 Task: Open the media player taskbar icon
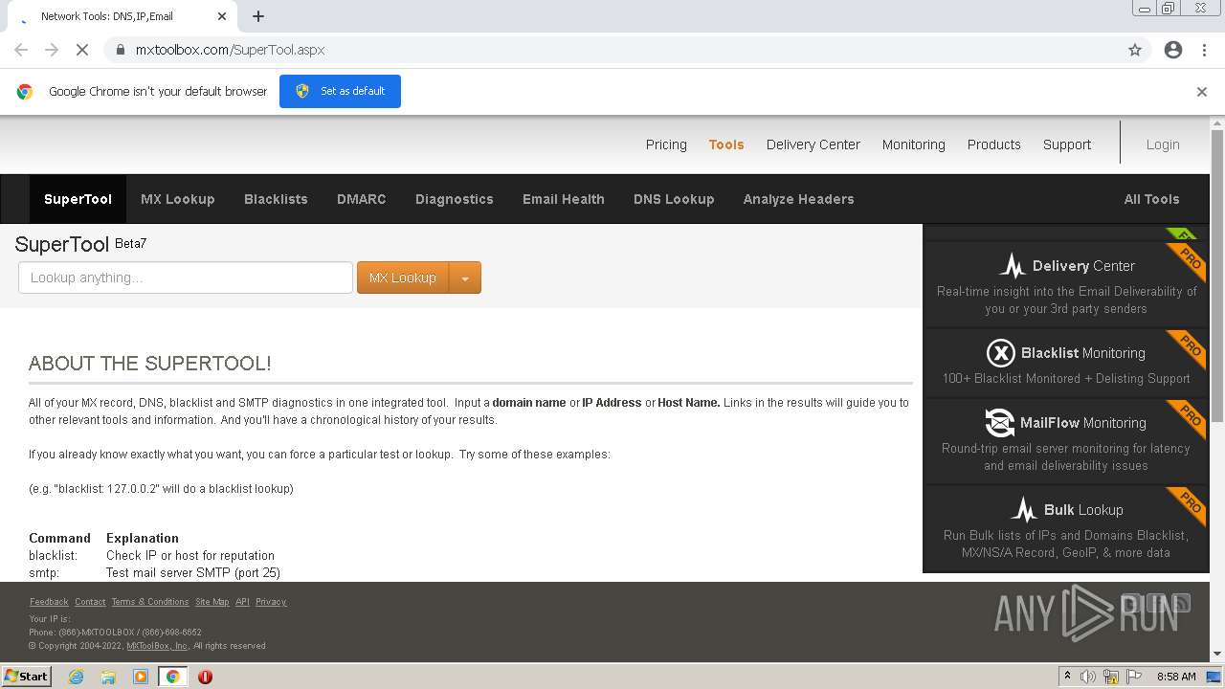(141, 677)
